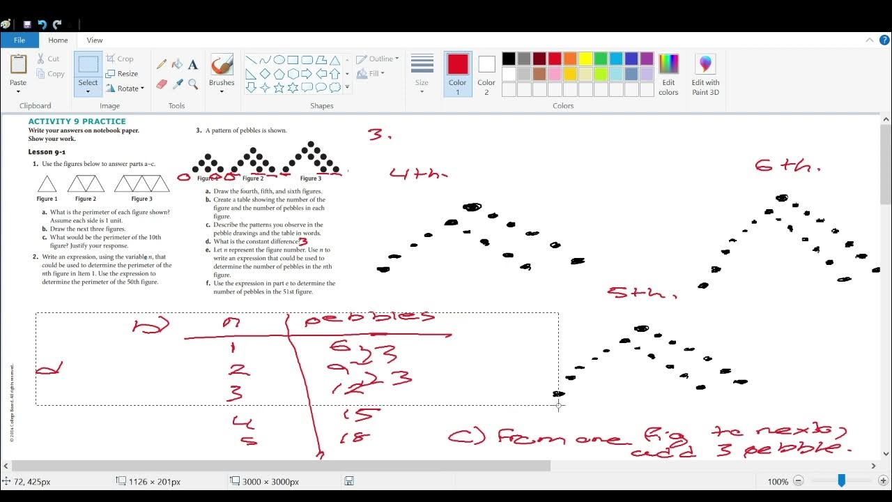Pick the Diamond shape
The width and height of the screenshot is (892, 502).
point(266,74)
